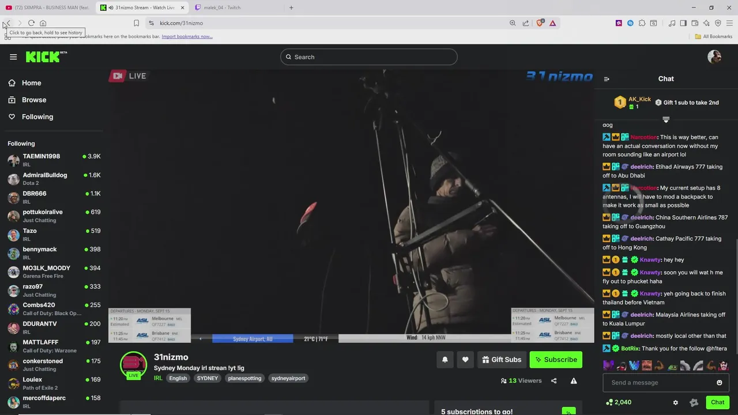This screenshot has width=738, height=415.
Task: Open the Leo AI sparkle icon
Action: coord(706,23)
